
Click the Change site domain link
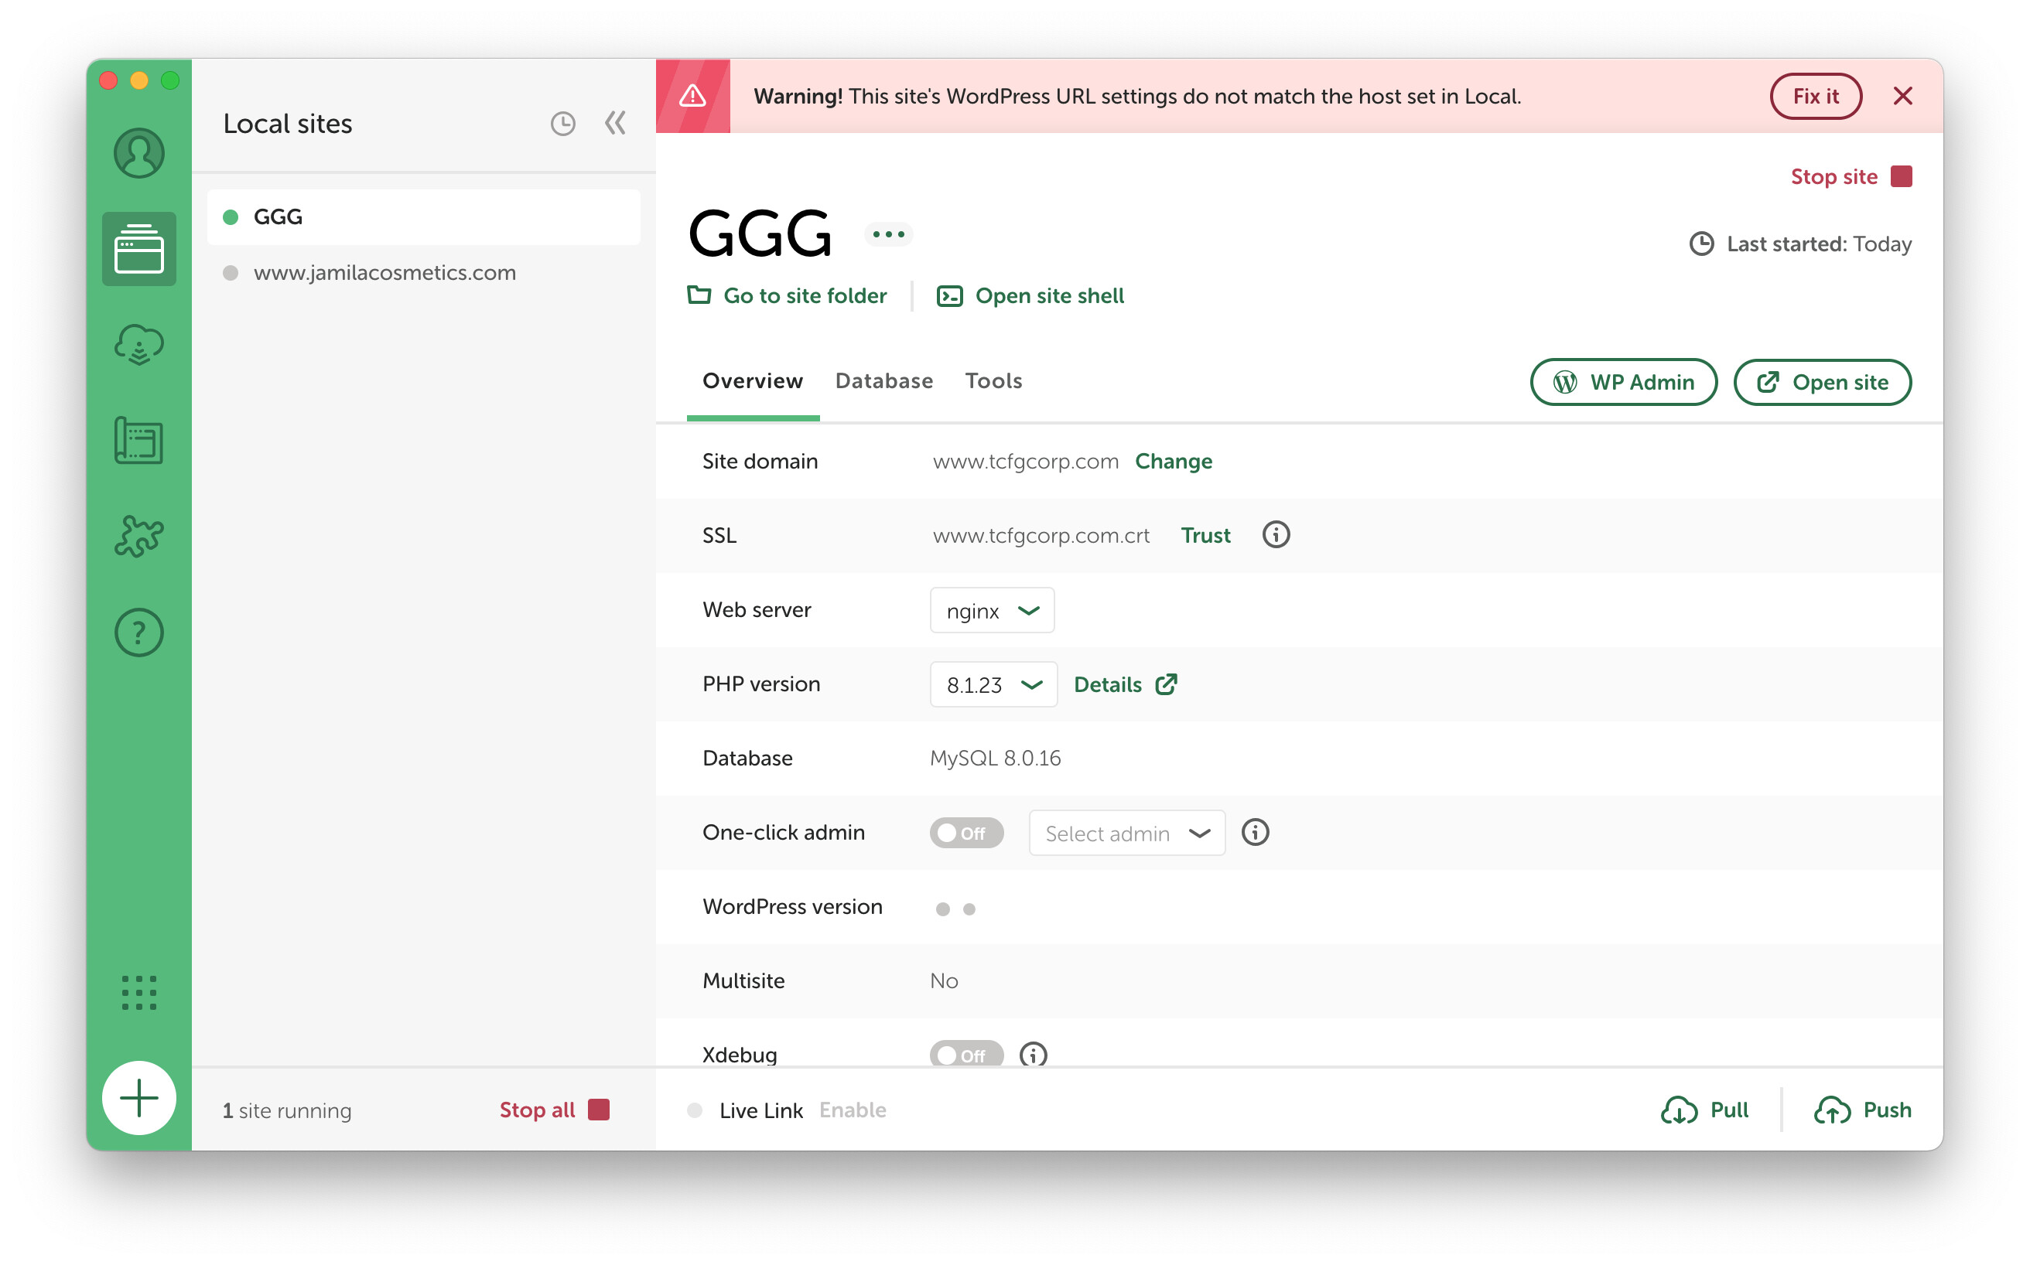pyautogui.click(x=1173, y=462)
